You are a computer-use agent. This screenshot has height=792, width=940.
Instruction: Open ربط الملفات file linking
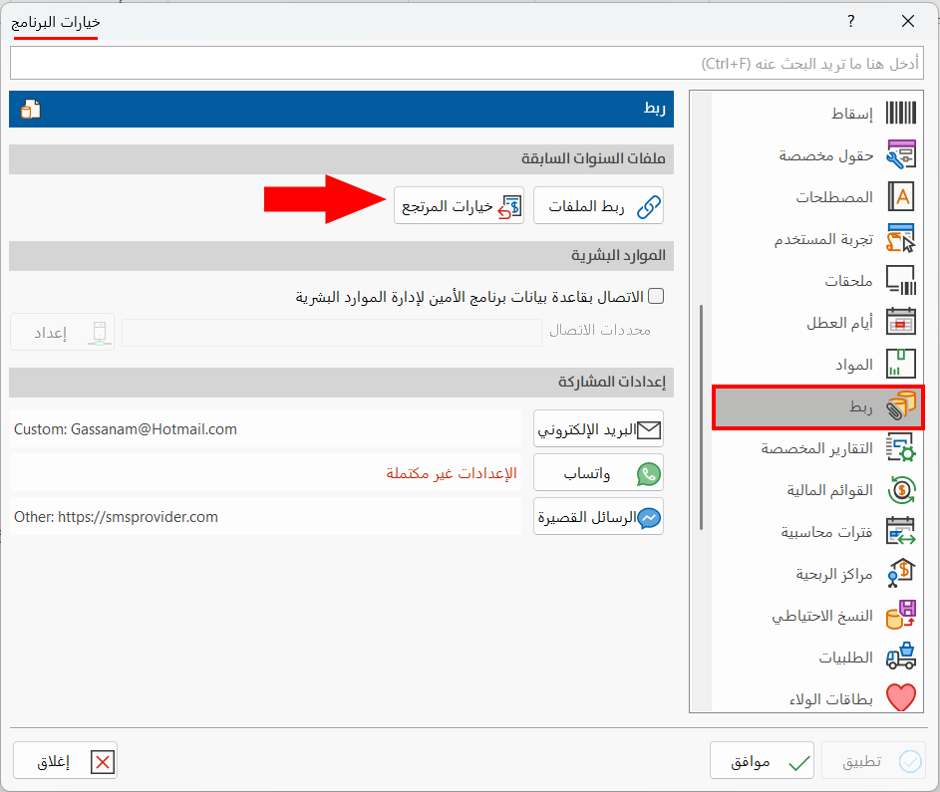pos(598,205)
